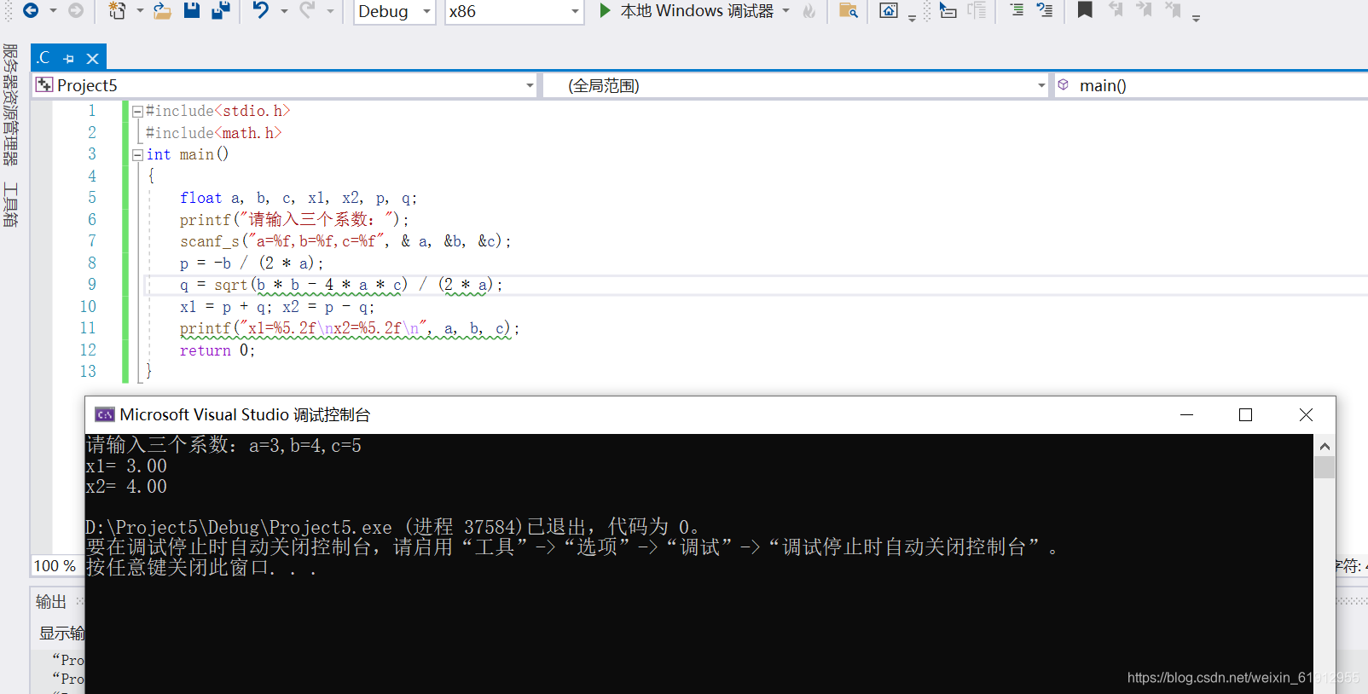Open the 服务器资源管理器 side tab
This screenshot has width=1368, height=694.
point(10,104)
